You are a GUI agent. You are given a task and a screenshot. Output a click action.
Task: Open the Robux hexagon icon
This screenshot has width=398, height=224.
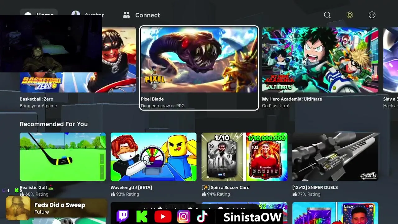coord(350,15)
